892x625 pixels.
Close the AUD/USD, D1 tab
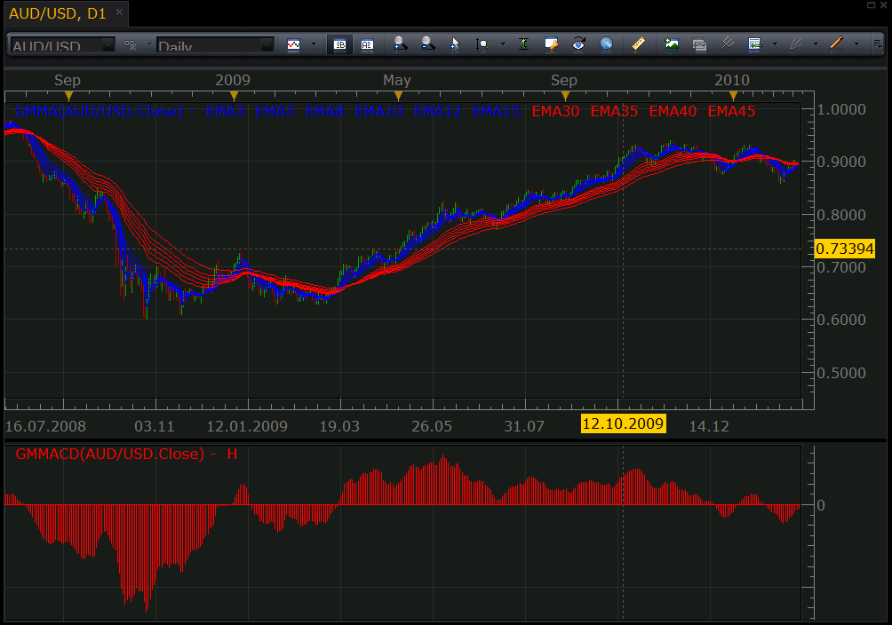[119, 12]
